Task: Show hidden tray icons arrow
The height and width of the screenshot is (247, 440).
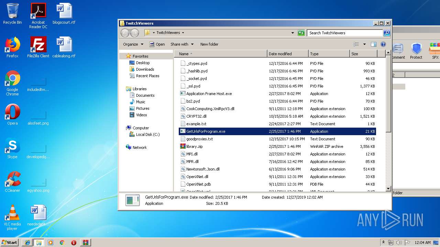Action: pos(383,243)
